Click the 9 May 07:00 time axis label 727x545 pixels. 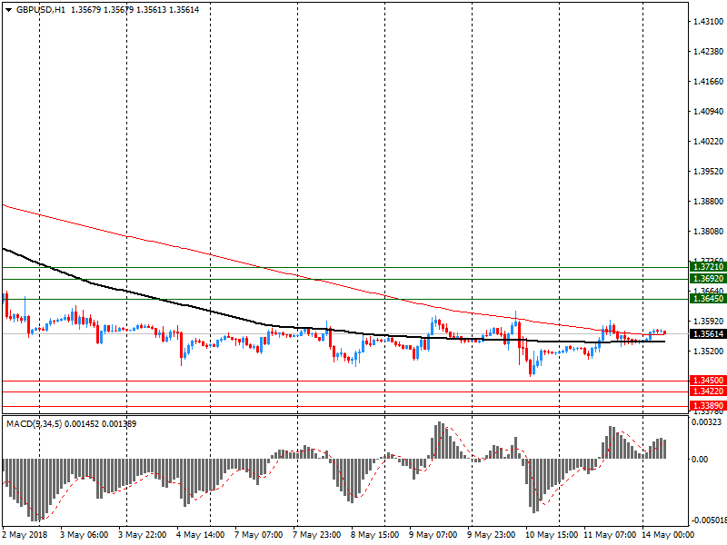(433, 535)
